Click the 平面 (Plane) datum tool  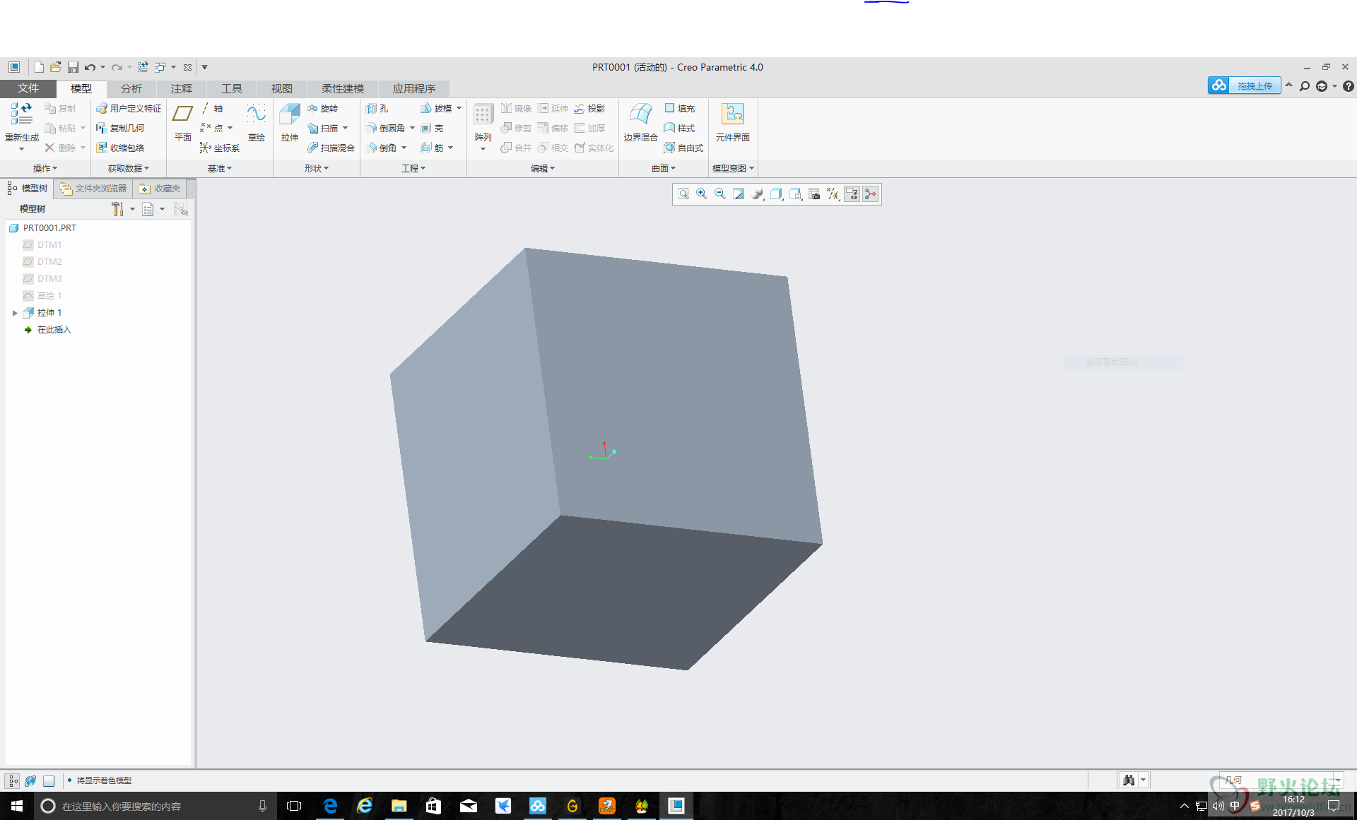(183, 121)
